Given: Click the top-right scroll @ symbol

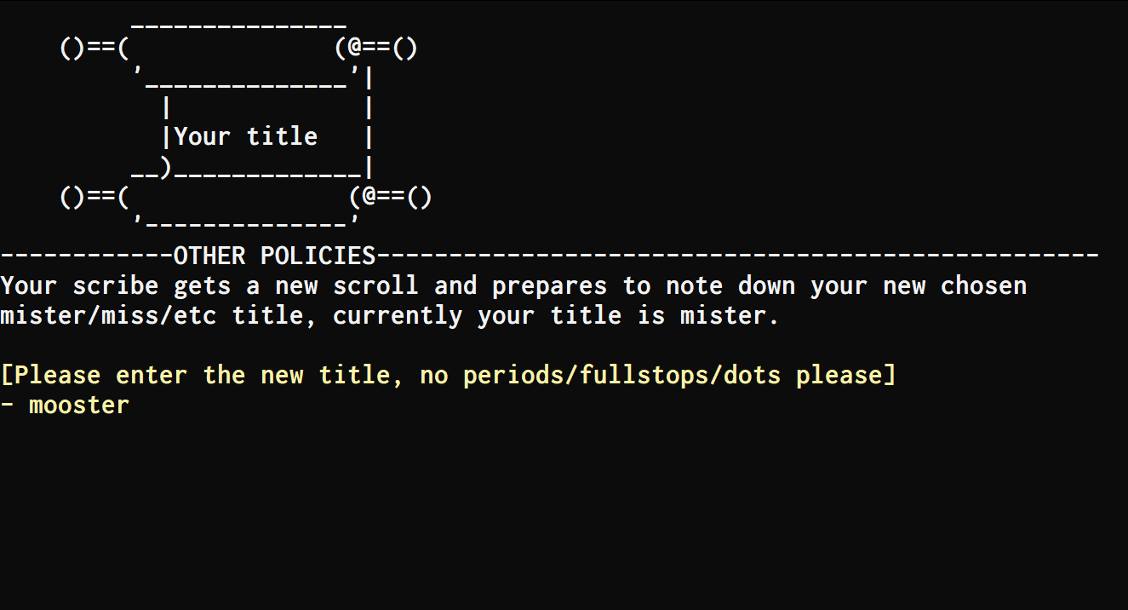Looking at the screenshot, I should 355,48.
